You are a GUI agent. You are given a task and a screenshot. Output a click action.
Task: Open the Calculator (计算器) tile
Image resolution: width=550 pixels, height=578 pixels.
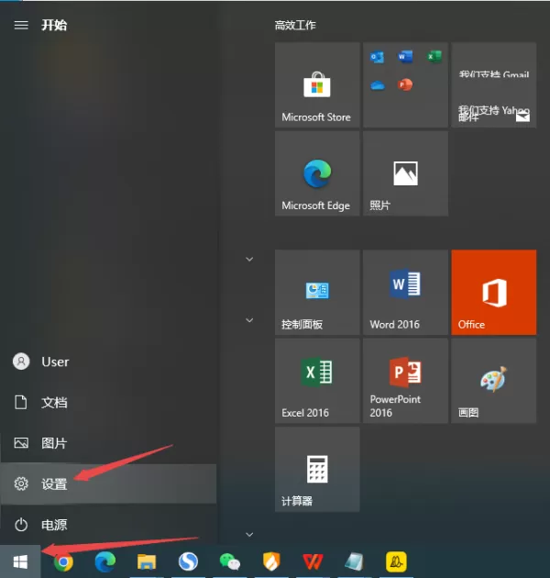(x=317, y=469)
